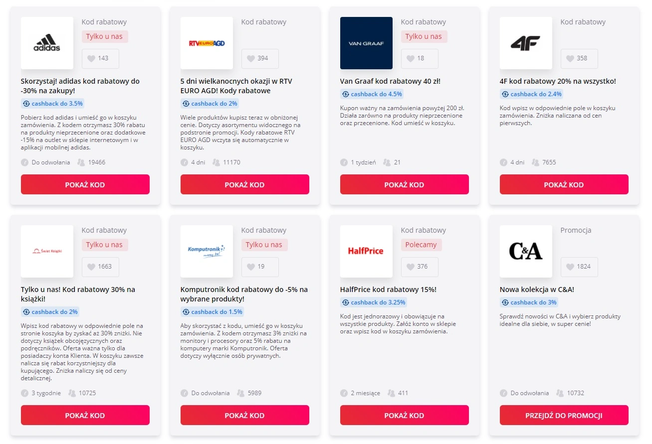Tap the heart on 4F offer
652x444 pixels.
coord(570,58)
